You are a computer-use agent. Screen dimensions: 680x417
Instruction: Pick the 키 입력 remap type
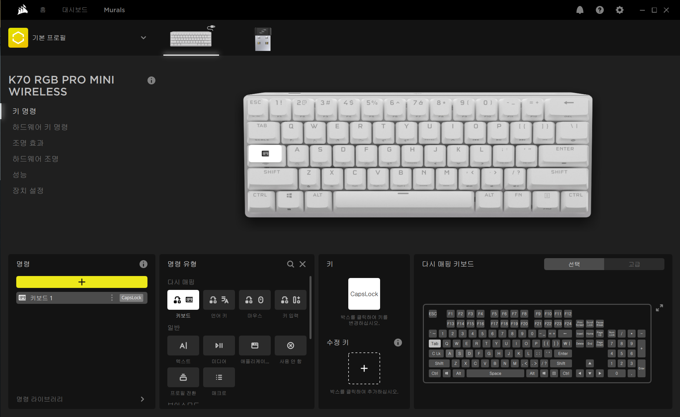290,300
